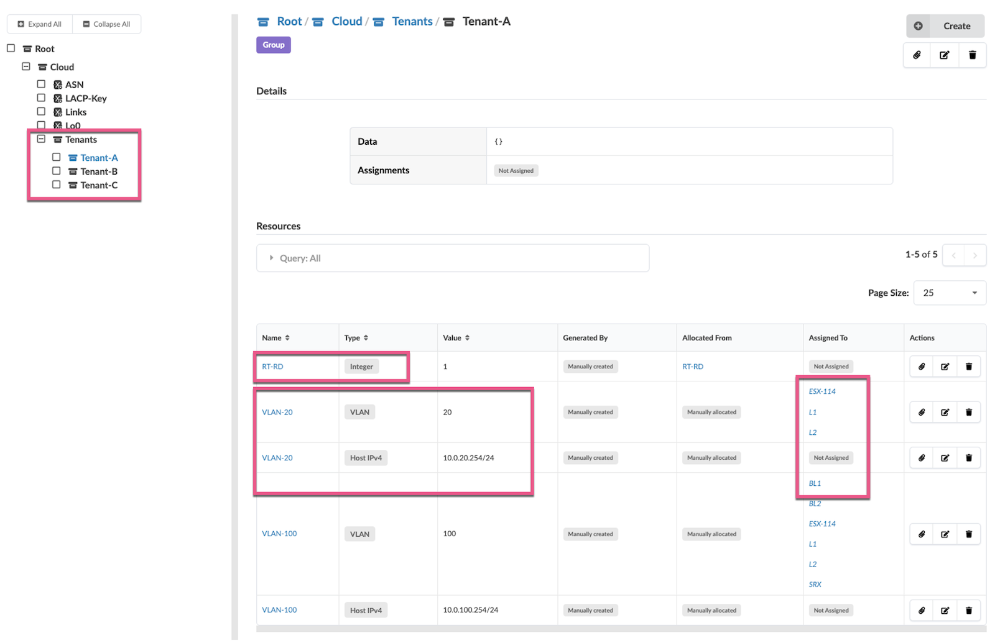Open the Page Size dropdown

point(950,293)
